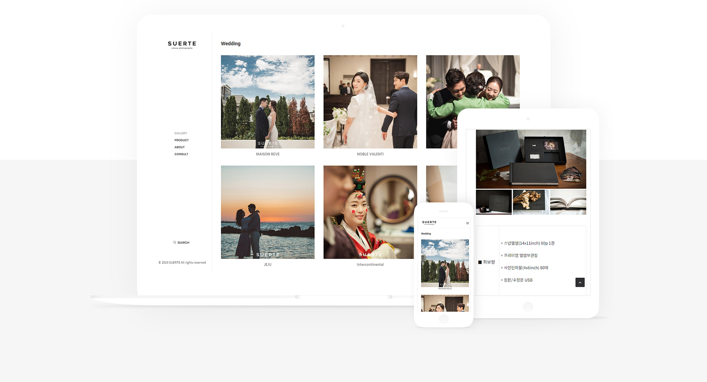Image resolution: width=707 pixels, height=382 pixels.
Task: Open the mobile hamburger menu icon
Action: [x=467, y=223]
